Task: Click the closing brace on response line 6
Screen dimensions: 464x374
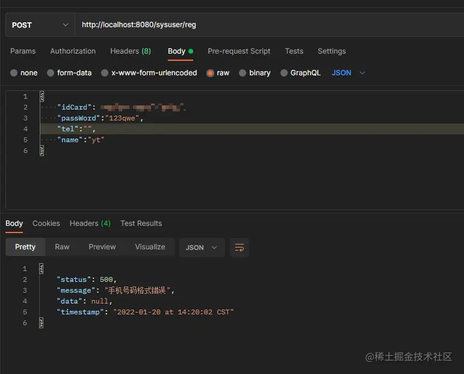Action: coord(41,323)
